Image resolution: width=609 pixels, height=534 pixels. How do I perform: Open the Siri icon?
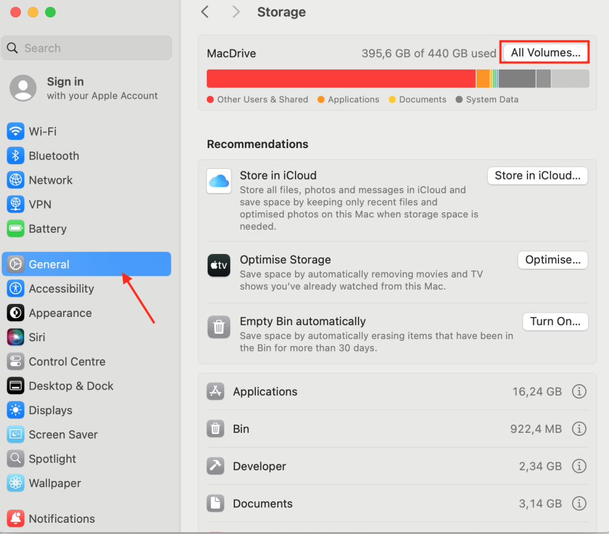(15, 337)
